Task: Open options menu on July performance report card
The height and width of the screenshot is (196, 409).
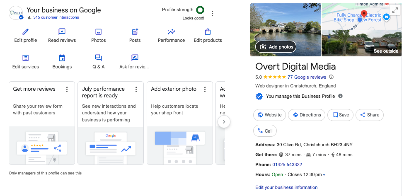Action: [136, 89]
